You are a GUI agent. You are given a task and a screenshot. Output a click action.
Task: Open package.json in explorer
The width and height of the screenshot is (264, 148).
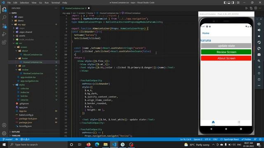26,123
